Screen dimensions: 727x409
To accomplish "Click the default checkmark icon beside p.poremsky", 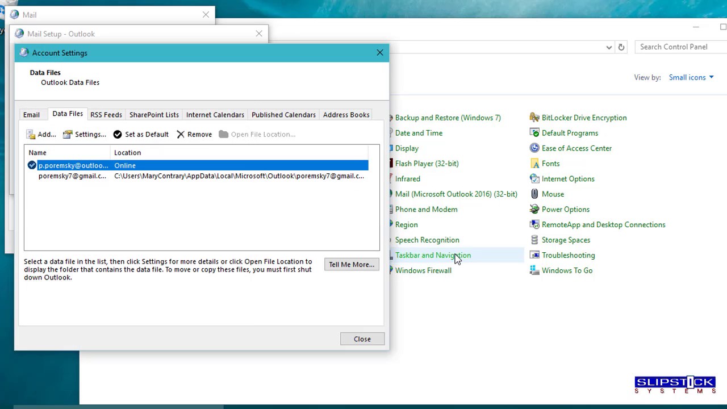I will pos(32,165).
